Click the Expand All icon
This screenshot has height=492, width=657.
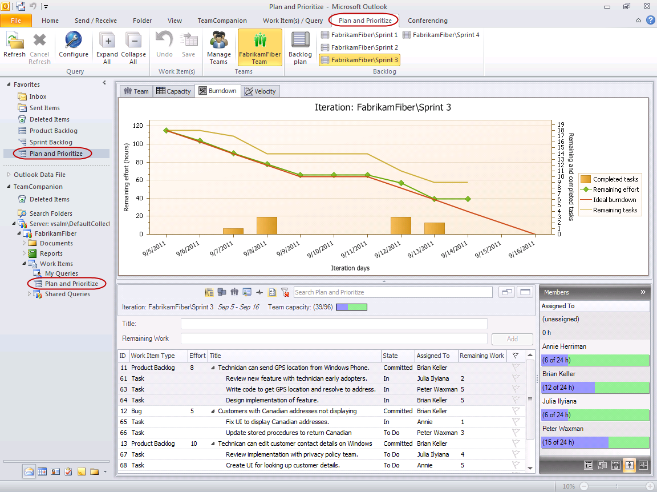107,47
